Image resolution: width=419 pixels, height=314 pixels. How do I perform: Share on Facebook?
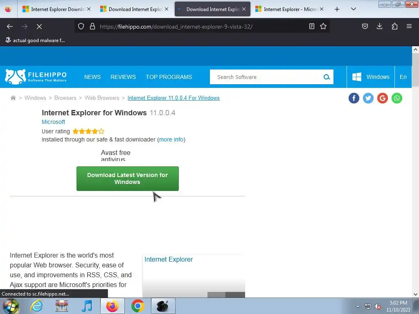point(354,98)
